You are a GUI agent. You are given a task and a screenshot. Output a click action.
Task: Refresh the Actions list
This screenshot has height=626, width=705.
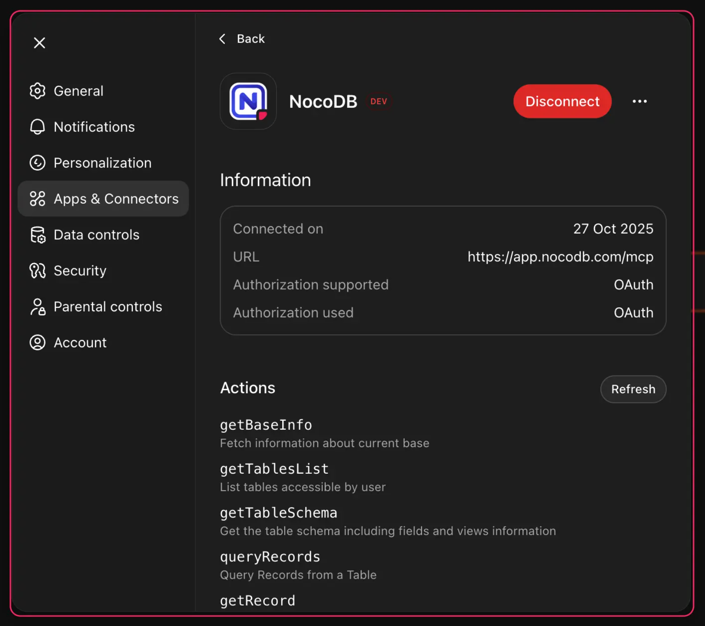coord(633,389)
